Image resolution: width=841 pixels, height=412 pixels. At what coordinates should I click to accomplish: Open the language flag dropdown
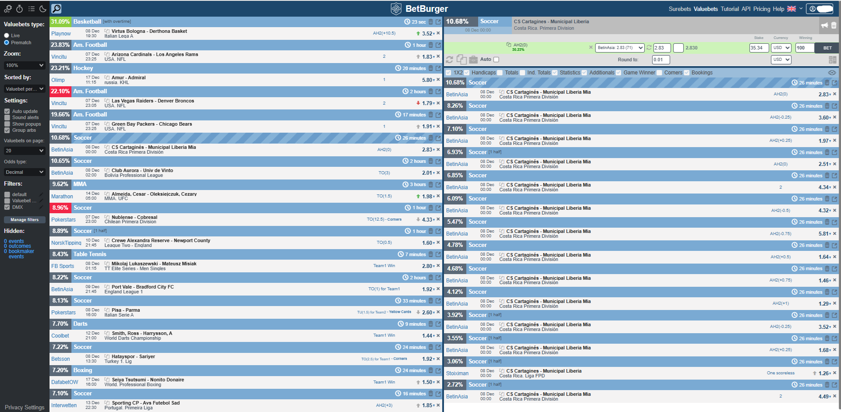click(x=794, y=9)
